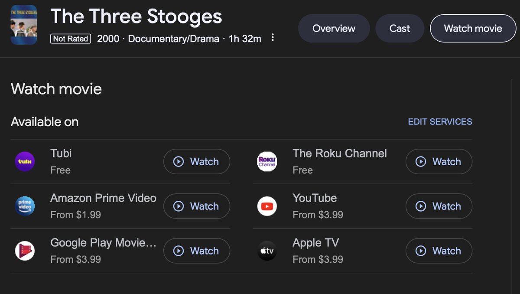520x294 pixels.
Task: Click the Apple TV service name text
Action: pyautogui.click(x=315, y=243)
